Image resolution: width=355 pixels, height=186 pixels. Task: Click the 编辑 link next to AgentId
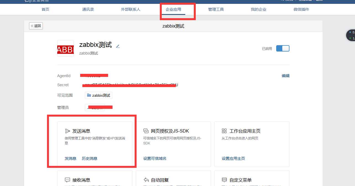click(x=286, y=76)
